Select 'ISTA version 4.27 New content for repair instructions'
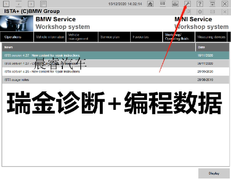 (115, 55)
